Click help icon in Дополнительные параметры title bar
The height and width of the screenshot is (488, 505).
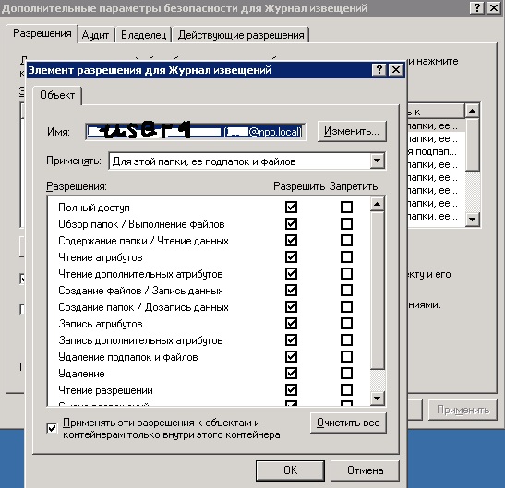click(x=477, y=7)
